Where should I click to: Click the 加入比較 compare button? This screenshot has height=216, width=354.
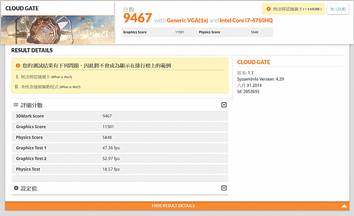tap(338, 9)
